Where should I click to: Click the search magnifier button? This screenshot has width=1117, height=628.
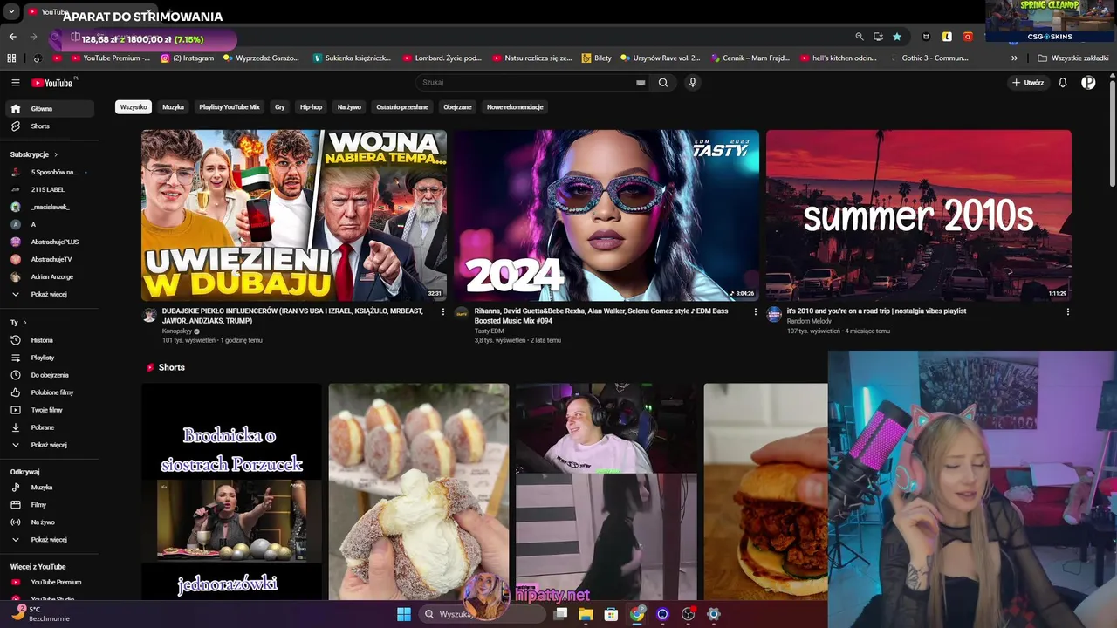(x=663, y=83)
